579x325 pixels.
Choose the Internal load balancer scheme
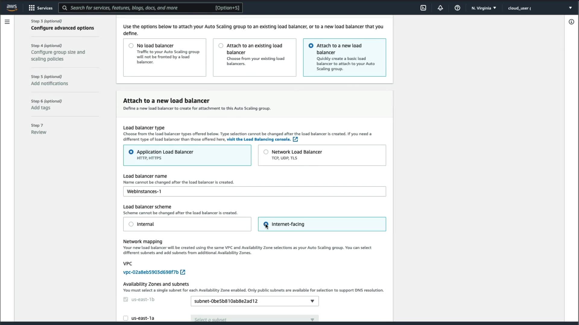(131, 224)
